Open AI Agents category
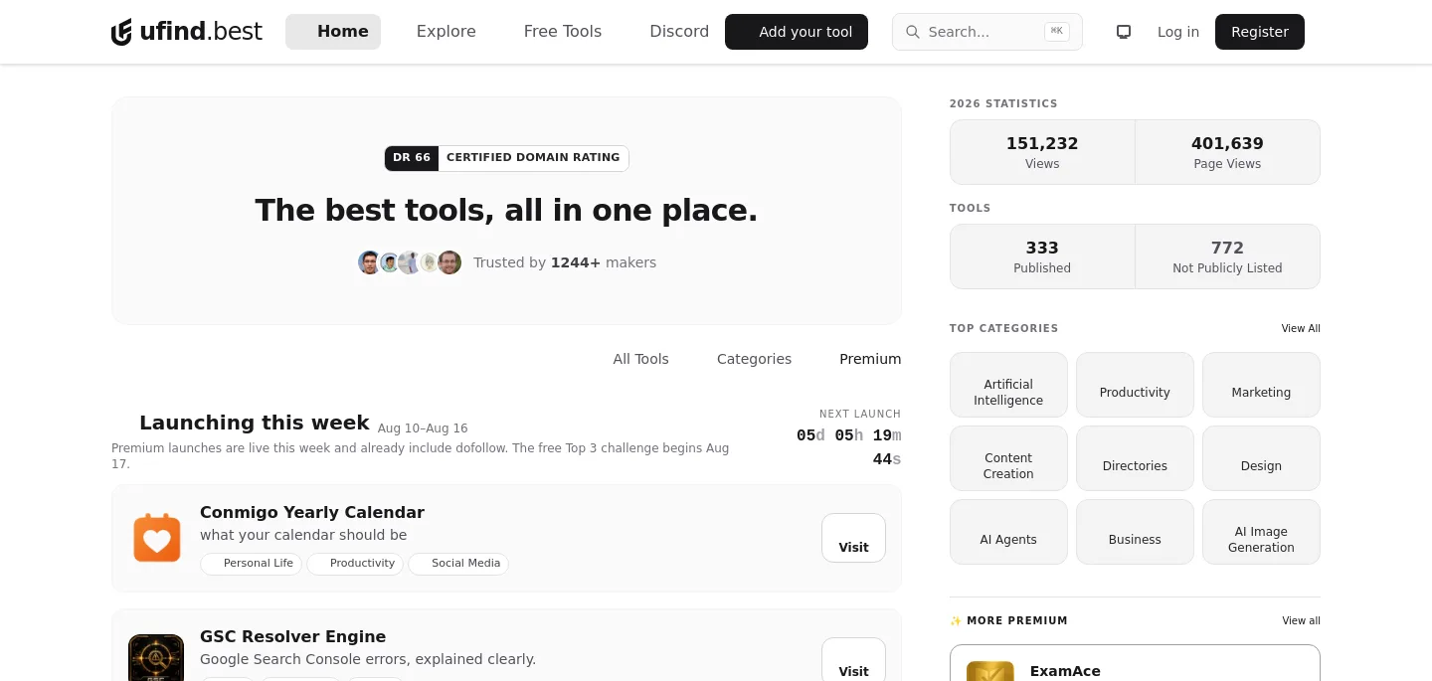The height and width of the screenshot is (681, 1432). pyautogui.click(x=1008, y=532)
